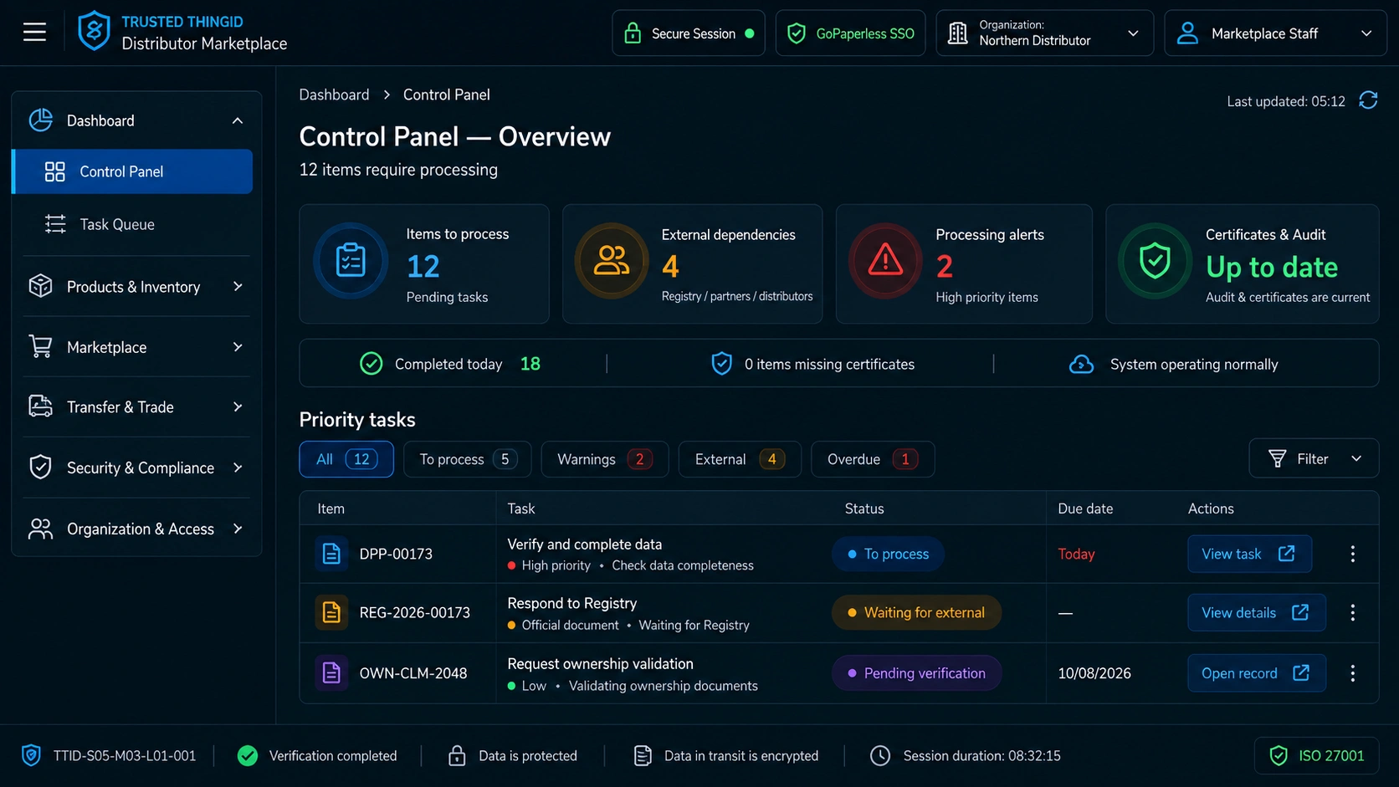The height and width of the screenshot is (787, 1399).
Task: Open Task Queue in the sidebar
Action: click(x=132, y=224)
